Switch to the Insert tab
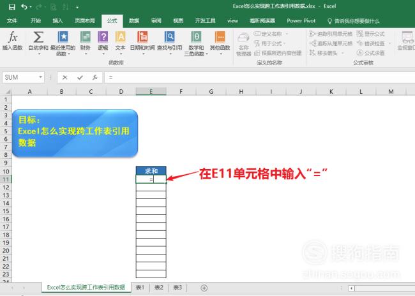The width and height of the screenshot is (415, 296). click(57, 20)
